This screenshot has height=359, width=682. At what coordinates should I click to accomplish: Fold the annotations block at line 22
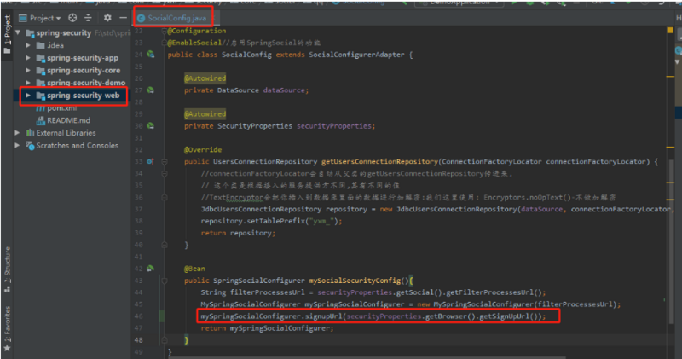coord(165,31)
